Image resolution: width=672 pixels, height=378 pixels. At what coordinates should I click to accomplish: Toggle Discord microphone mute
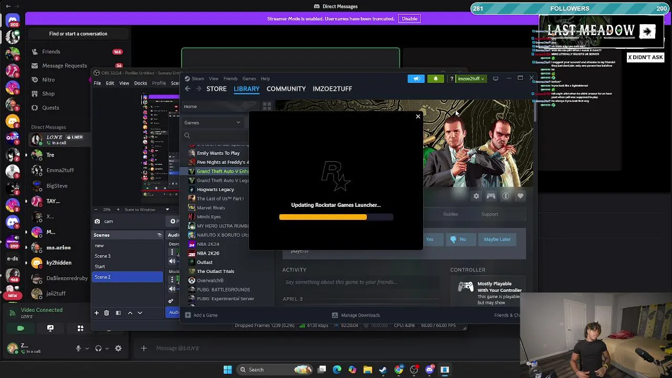click(x=78, y=348)
